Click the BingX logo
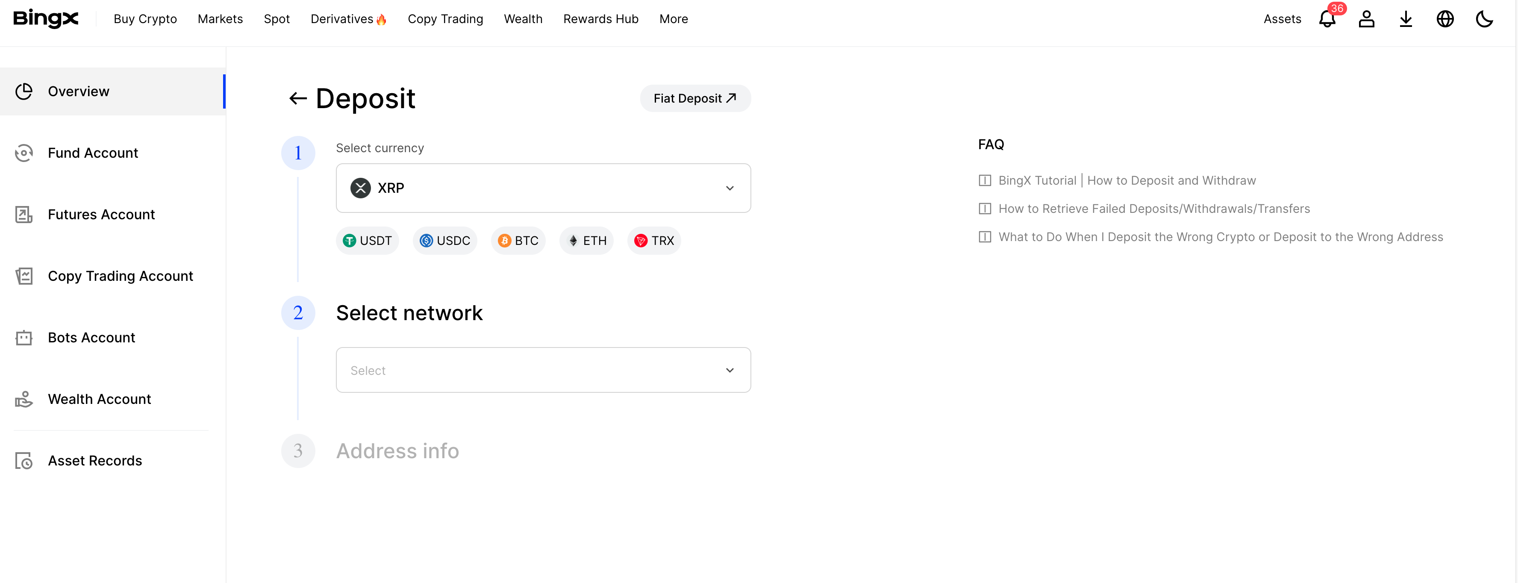 [46, 18]
